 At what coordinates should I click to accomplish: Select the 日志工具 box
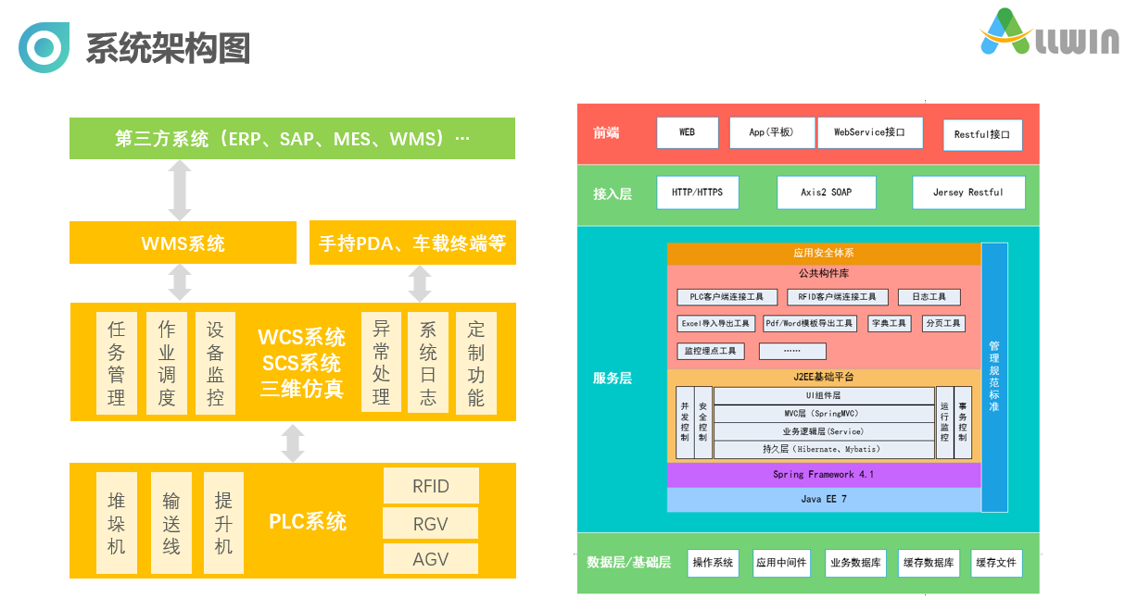point(929,297)
